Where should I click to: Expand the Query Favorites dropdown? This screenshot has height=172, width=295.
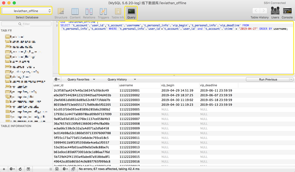coord(81,80)
